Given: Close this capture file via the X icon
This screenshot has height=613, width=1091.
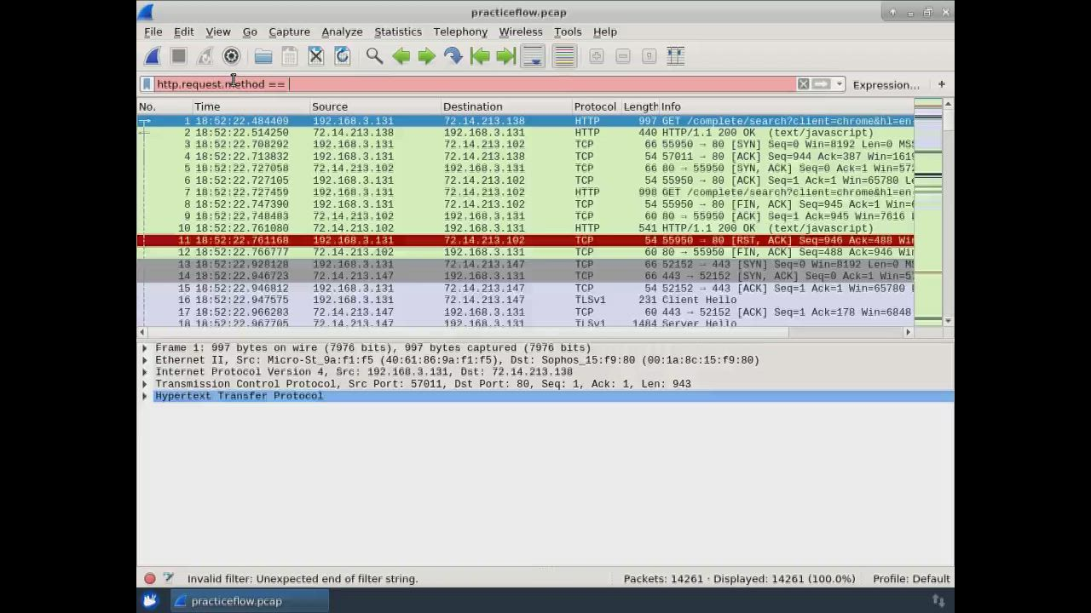Looking at the screenshot, I should [x=315, y=56].
